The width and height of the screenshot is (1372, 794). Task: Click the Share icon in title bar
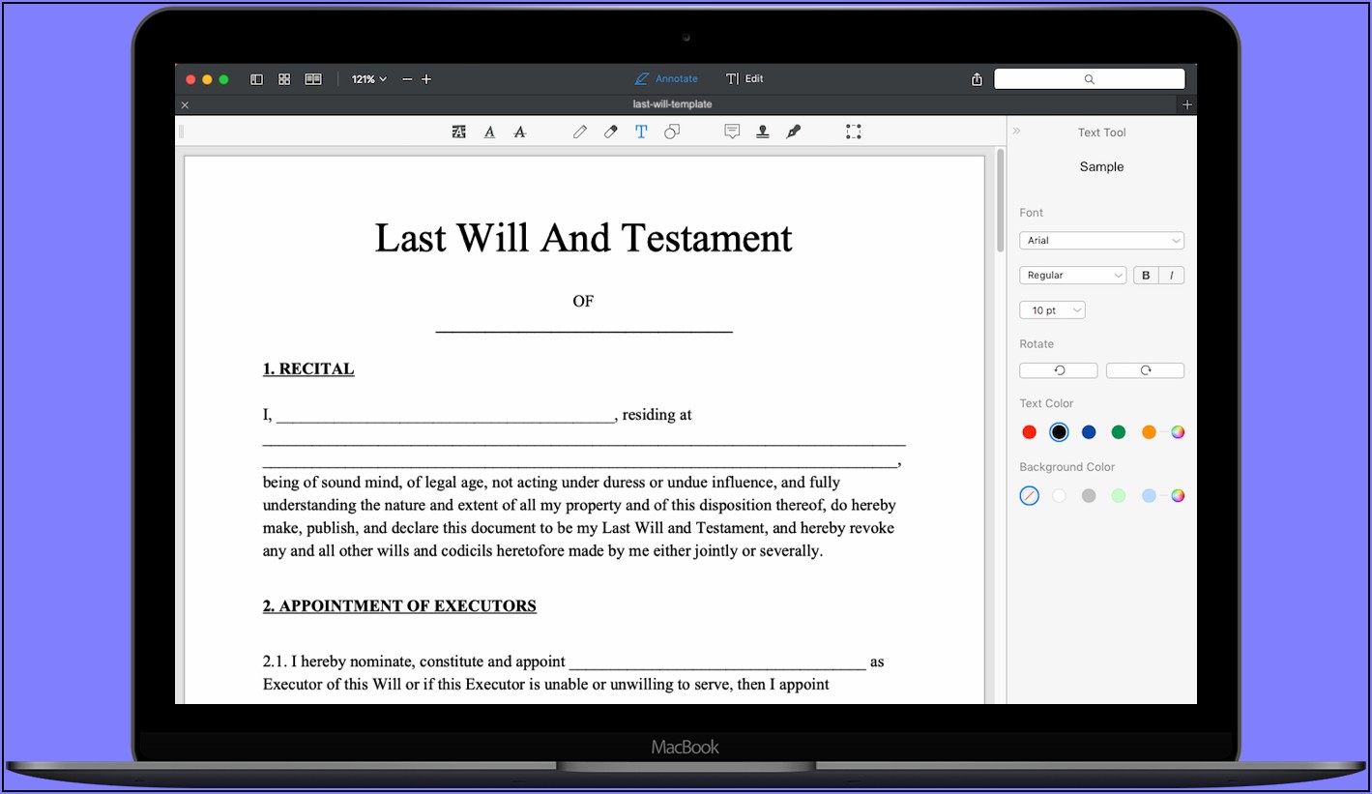tap(977, 79)
